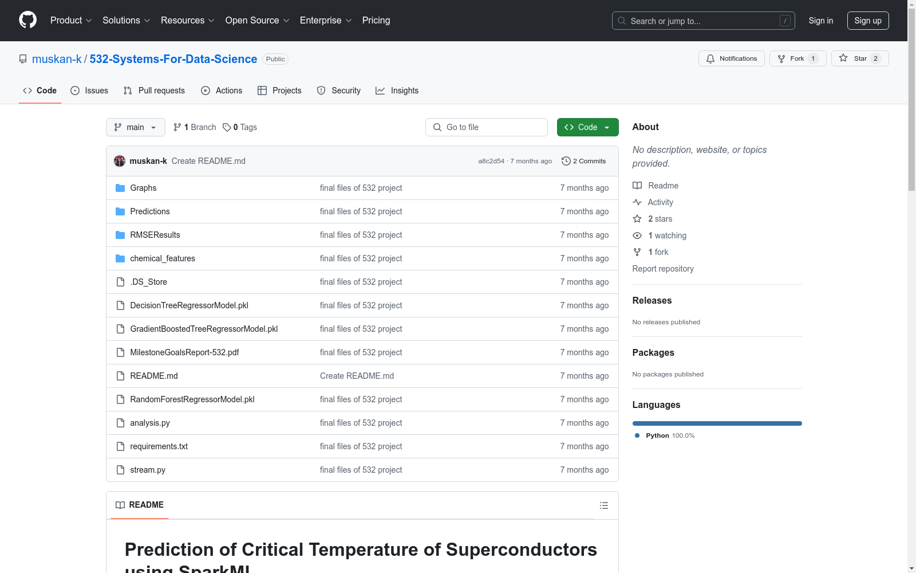Screen dimensions: 916x573
Task: Expand the Resources menu
Action: [x=188, y=20]
